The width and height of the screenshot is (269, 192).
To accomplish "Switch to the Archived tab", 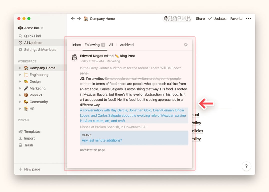I will point(127,45).
